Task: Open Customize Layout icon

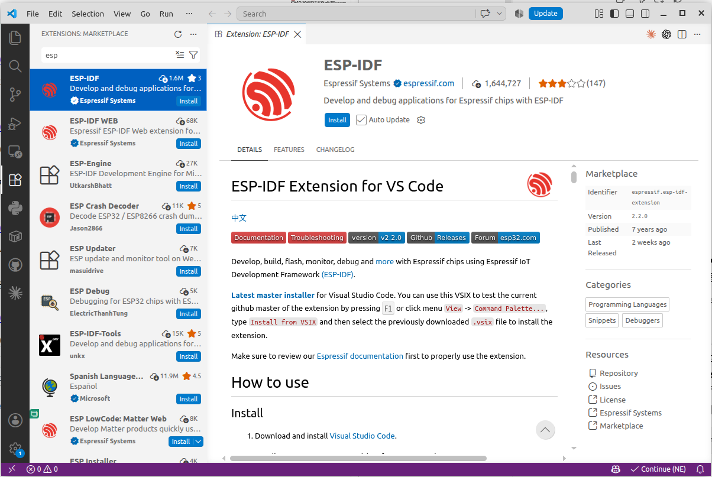Action: [599, 14]
